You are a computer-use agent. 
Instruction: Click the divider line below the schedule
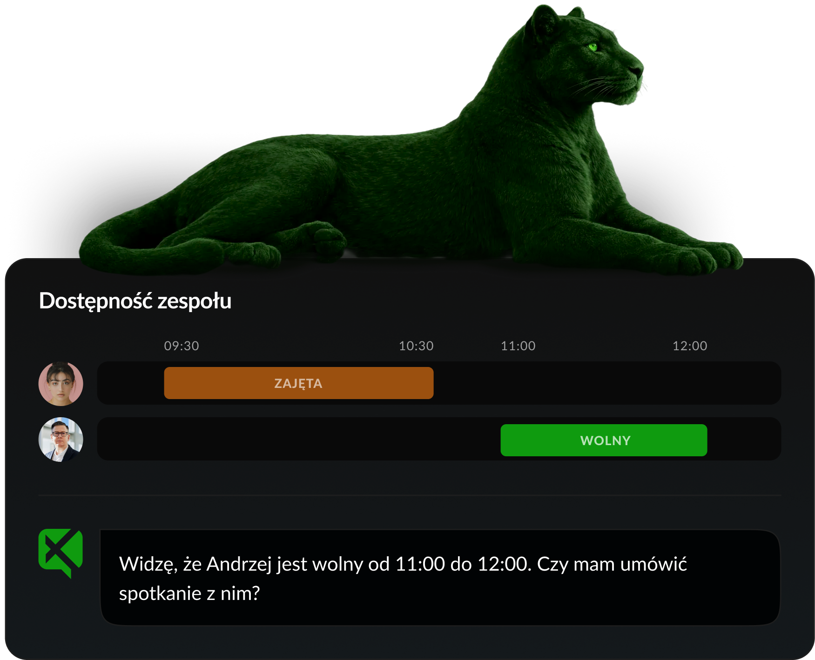410,496
